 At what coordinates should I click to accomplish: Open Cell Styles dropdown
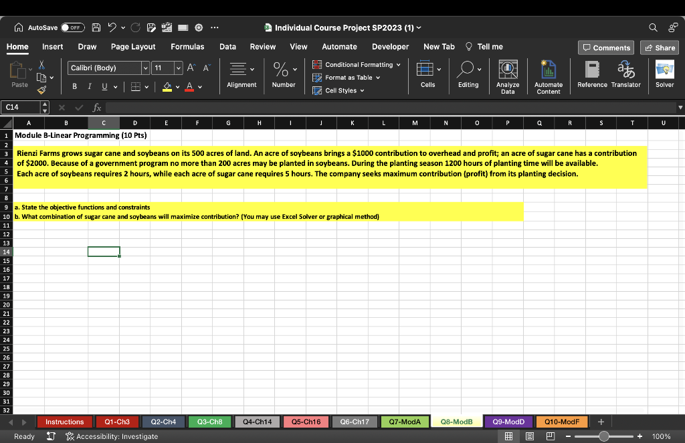[338, 90]
